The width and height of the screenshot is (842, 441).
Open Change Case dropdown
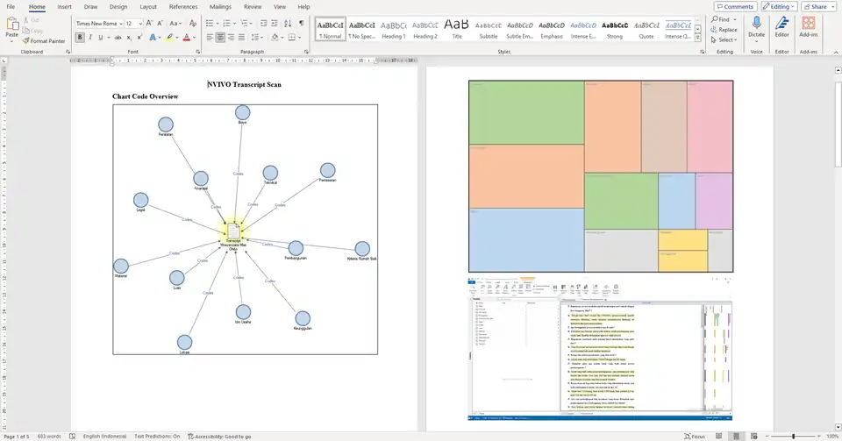pyautogui.click(x=175, y=24)
